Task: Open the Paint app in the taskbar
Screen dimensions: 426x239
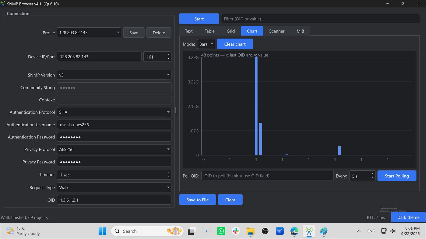Action: tap(323, 231)
